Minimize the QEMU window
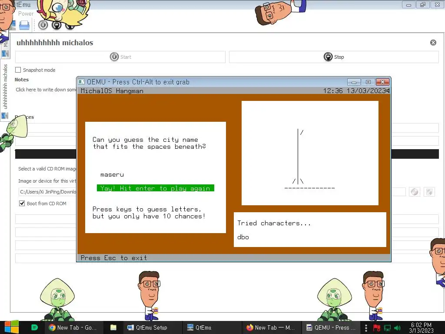 (354, 82)
